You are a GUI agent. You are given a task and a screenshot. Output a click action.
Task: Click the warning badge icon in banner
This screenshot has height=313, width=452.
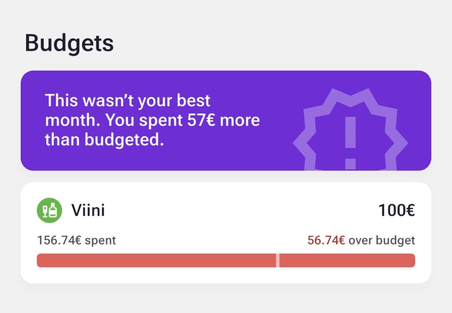[350, 132]
